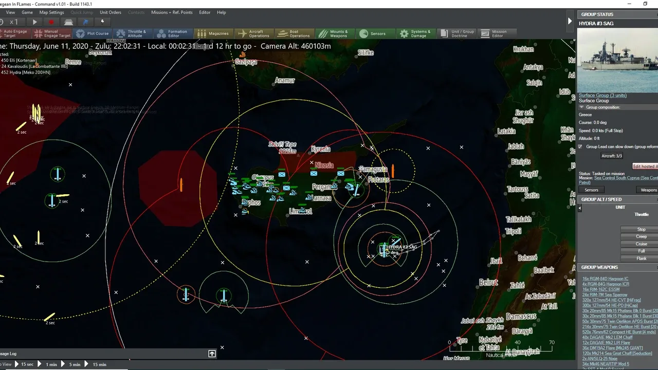This screenshot has width=658, height=370.
Task: Open Systems & Damage panel
Action: [414, 33]
